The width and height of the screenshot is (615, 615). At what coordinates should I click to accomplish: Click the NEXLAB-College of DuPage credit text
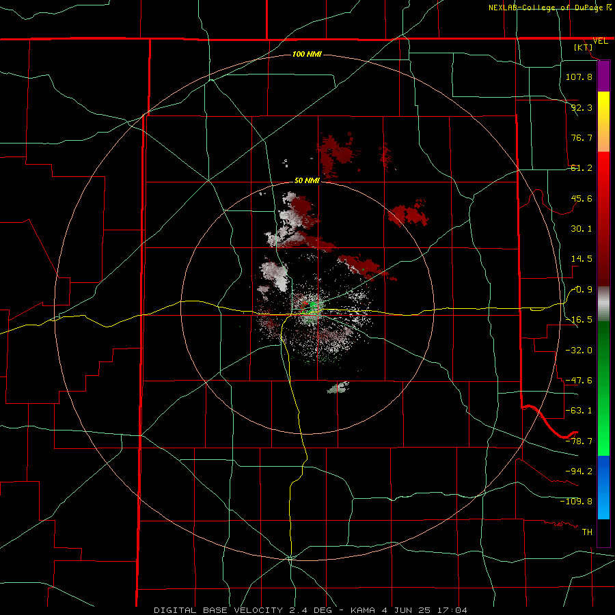point(546,8)
